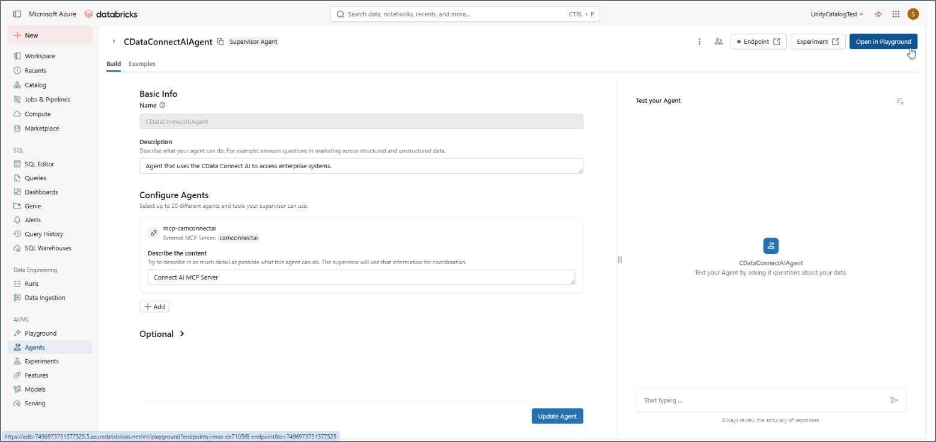
Task: Click the Compute cloud icon
Action: tap(17, 114)
